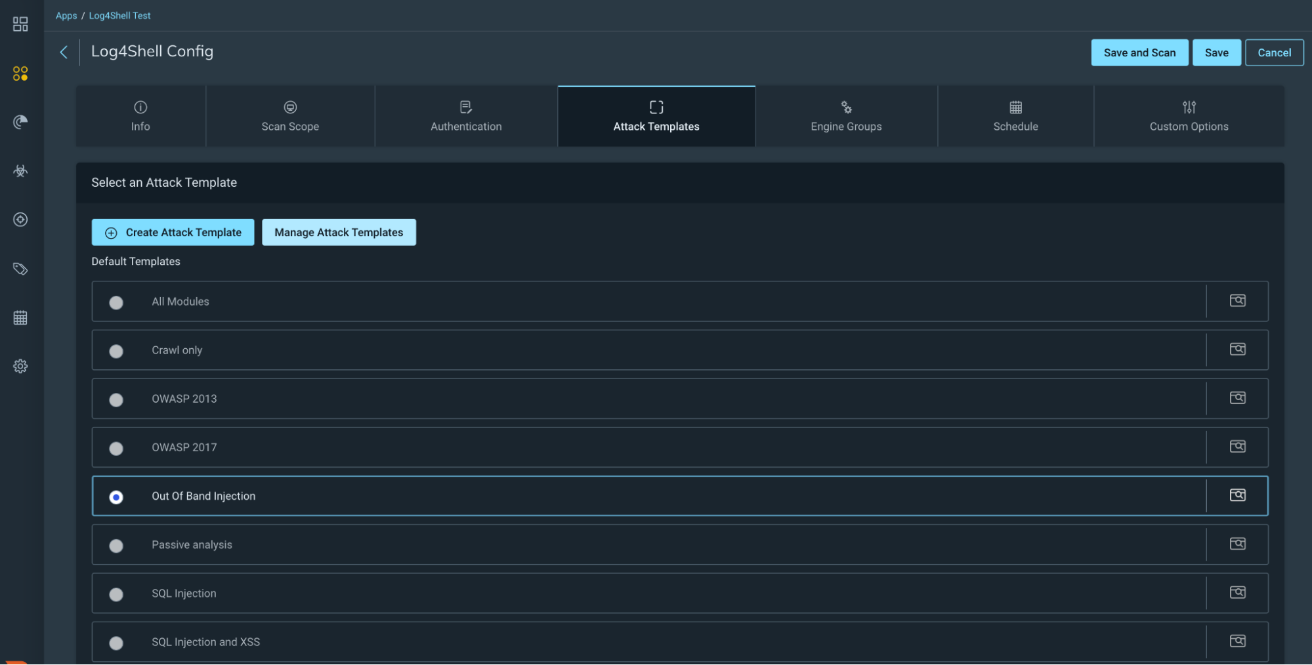Screen dimensions: 1312x665
Task: Open Manage Attack Templates
Action: coord(339,232)
